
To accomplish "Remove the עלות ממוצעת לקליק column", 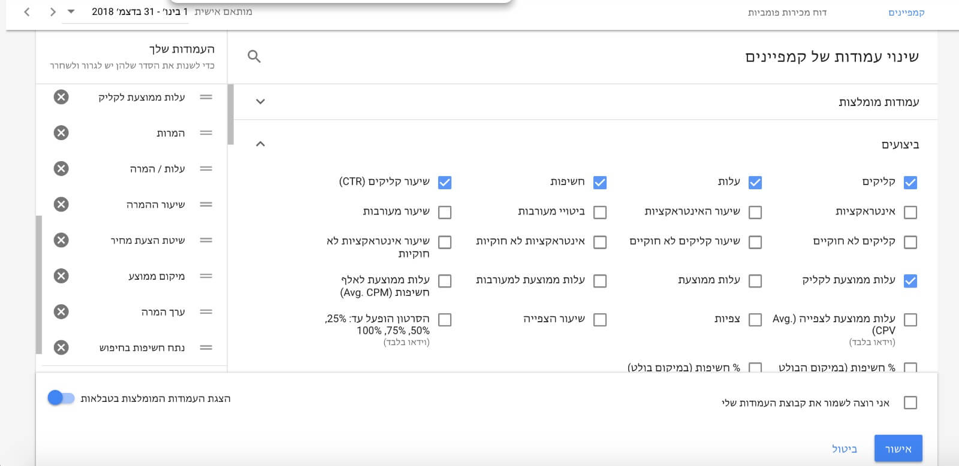I will [61, 97].
